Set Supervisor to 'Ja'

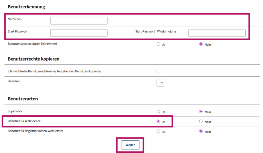coord(158,112)
